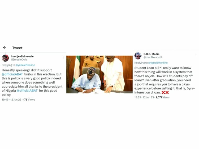Follow @yabaleftonline link in the left tweet
This screenshot has width=199, height=149.
[25, 65]
